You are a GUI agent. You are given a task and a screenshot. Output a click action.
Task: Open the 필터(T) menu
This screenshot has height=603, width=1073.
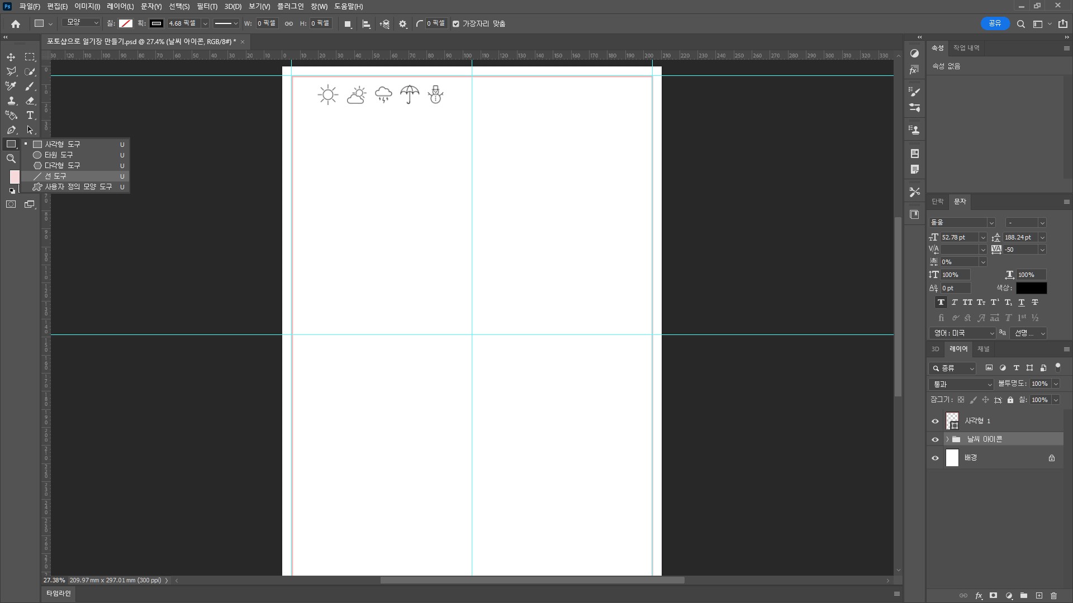[x=207, y=6]
